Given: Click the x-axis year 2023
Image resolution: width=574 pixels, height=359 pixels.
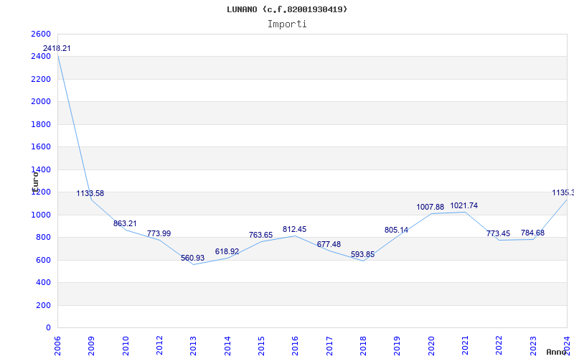Looking at the screenshot, I should click(x=533, y=345).
